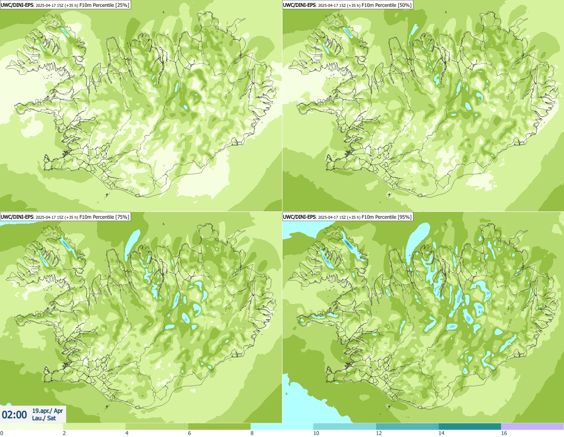Click the legend value 2

tap(64, 433)
